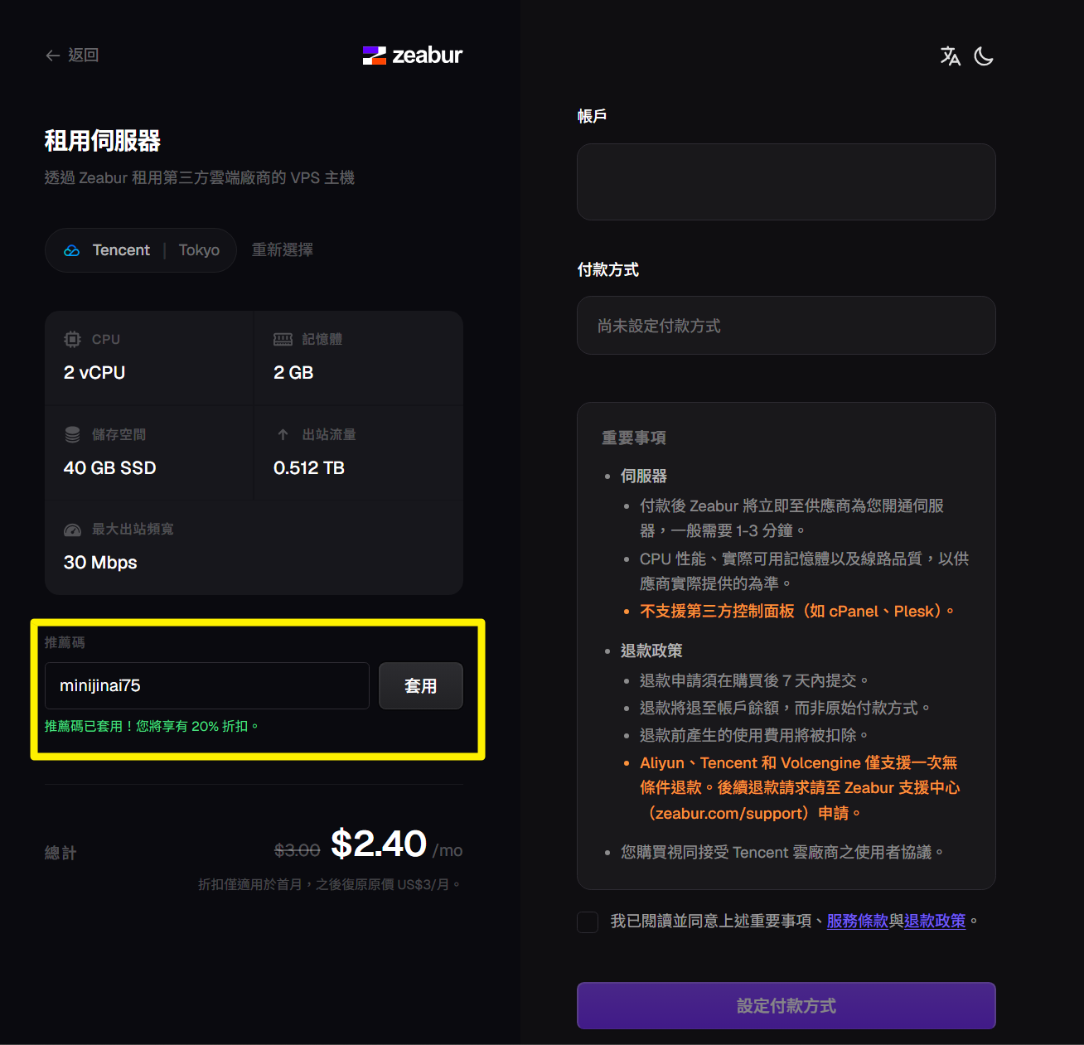Screen dimensions: 1084x1045
Task: Click the Tencent cloud provider icon
Action: point(72,250)
